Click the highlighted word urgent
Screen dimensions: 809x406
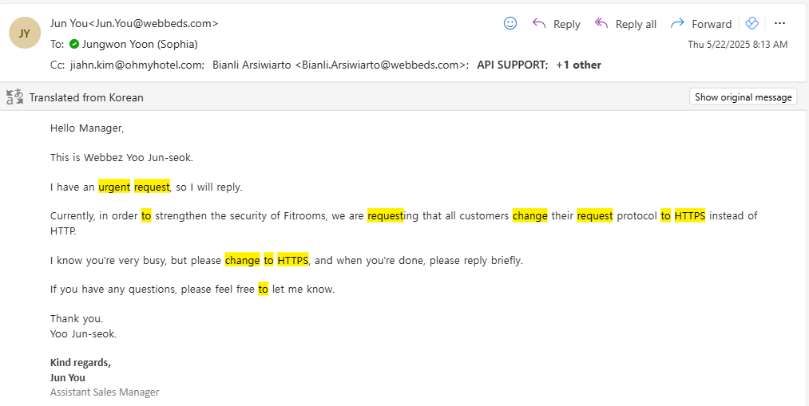114,187
